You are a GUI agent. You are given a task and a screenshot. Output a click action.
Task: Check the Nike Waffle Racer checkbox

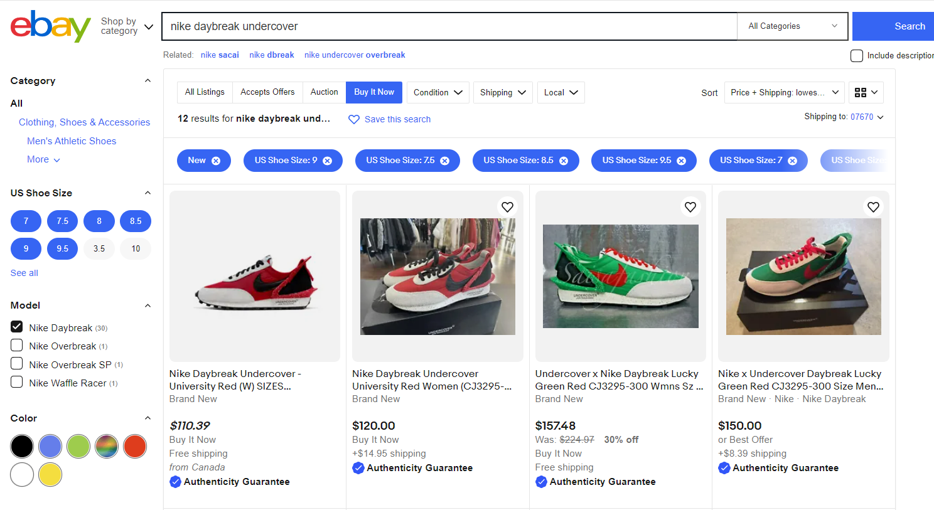[17, 382]
